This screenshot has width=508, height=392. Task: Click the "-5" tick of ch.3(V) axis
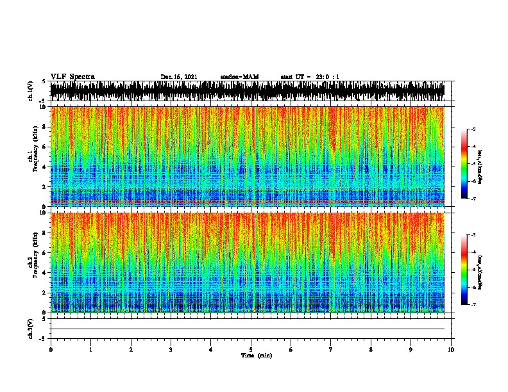pyautogui.click(x=43, y=339)
